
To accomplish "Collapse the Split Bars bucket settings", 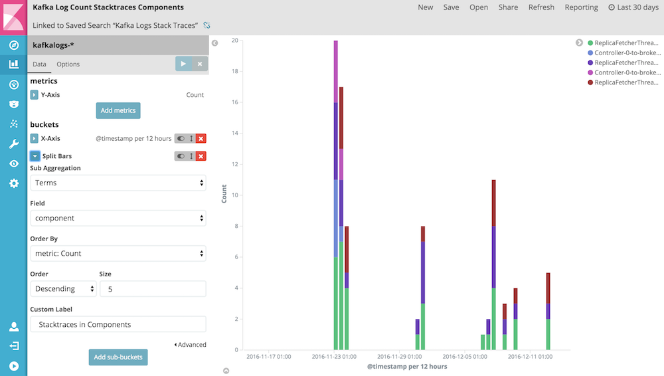I will click(35, 156).
